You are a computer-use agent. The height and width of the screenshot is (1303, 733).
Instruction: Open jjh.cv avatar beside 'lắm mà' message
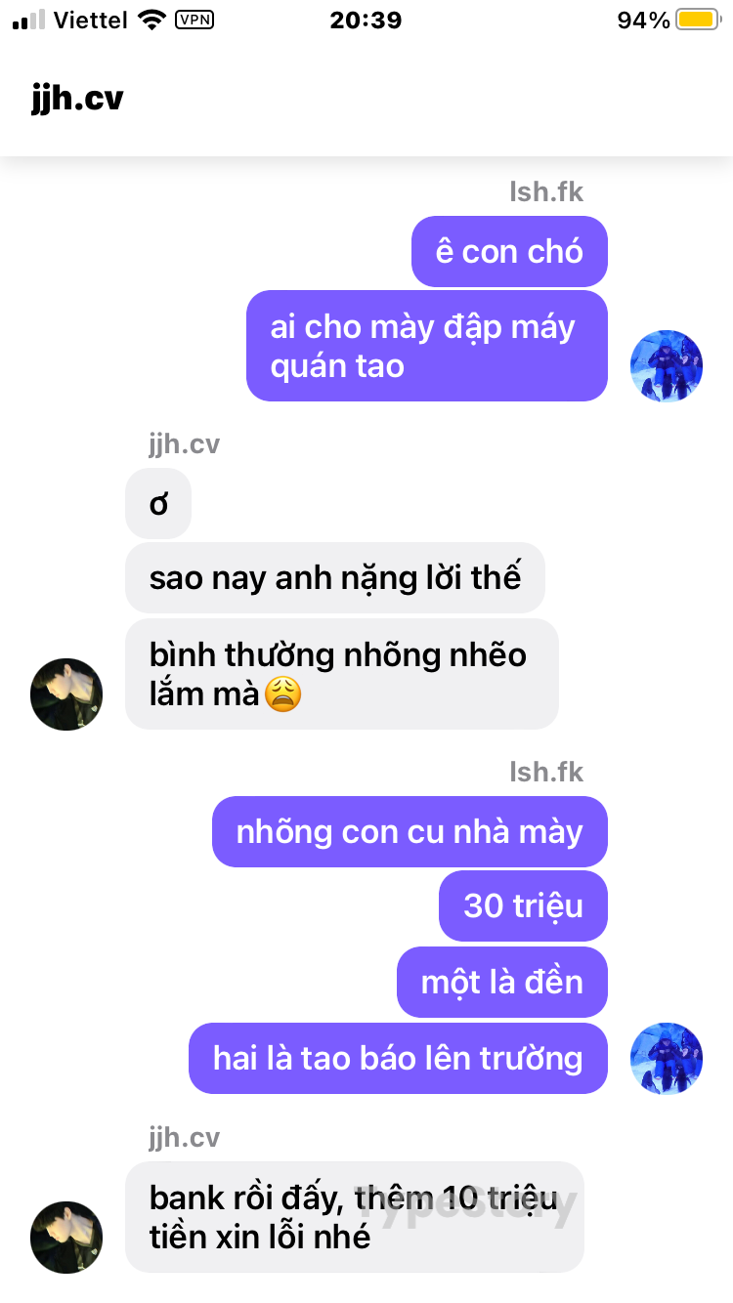66,694
